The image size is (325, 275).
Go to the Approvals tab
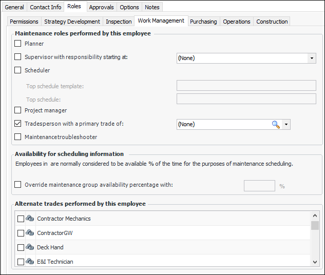[101, 7]
